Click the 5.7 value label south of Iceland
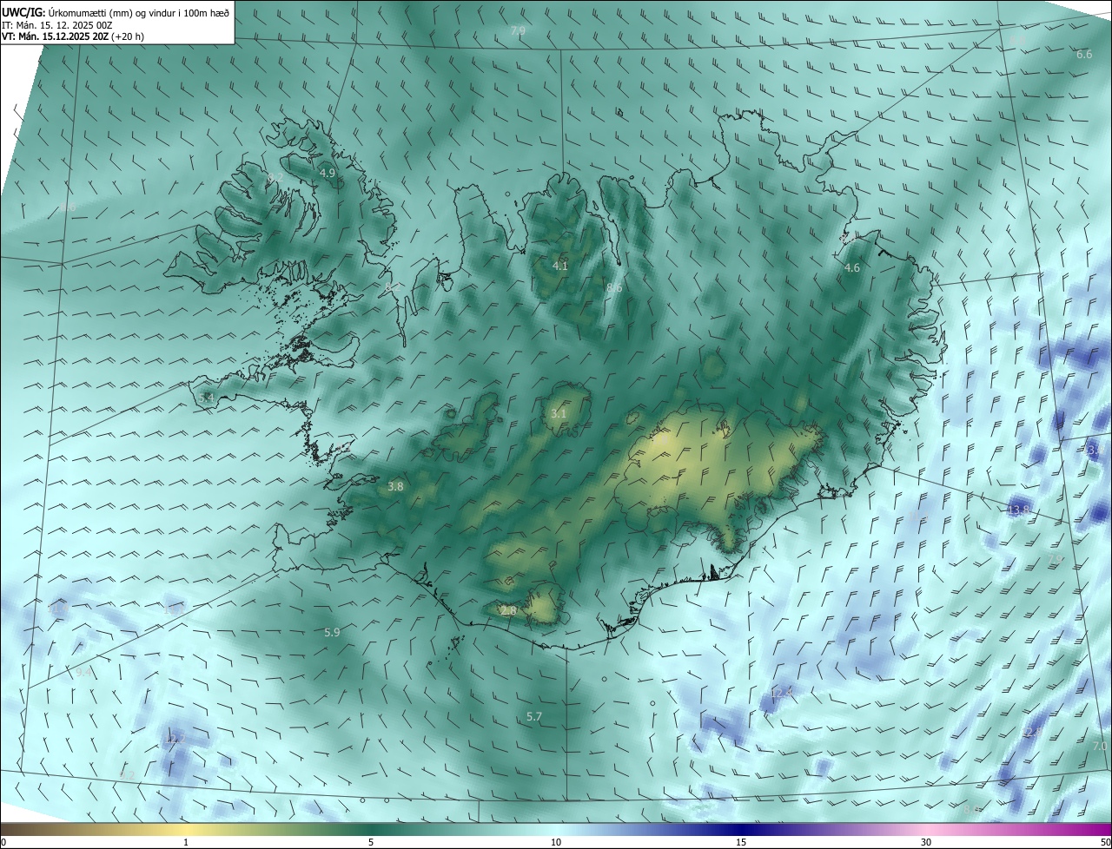The height and width of the screenshot is (849, 1112). click(534, 717)
